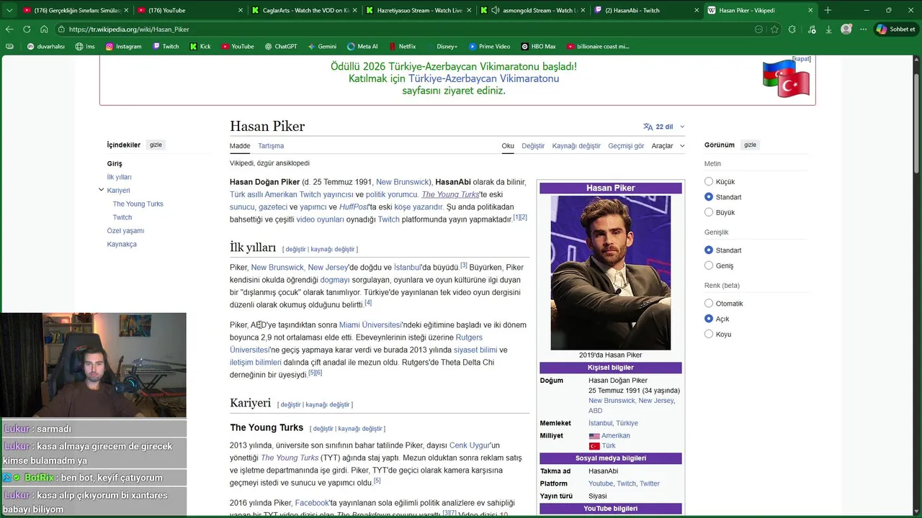Open the Gemini bookmark
922x518 pixels.
click(322, 46)
